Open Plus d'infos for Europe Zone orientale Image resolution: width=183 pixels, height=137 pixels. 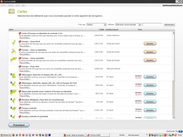point(25,63)
